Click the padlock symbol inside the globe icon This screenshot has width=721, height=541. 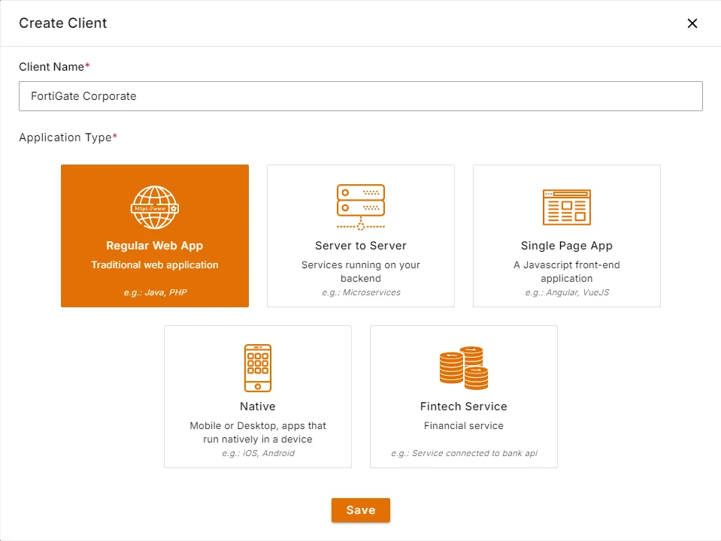pos(174,209)
